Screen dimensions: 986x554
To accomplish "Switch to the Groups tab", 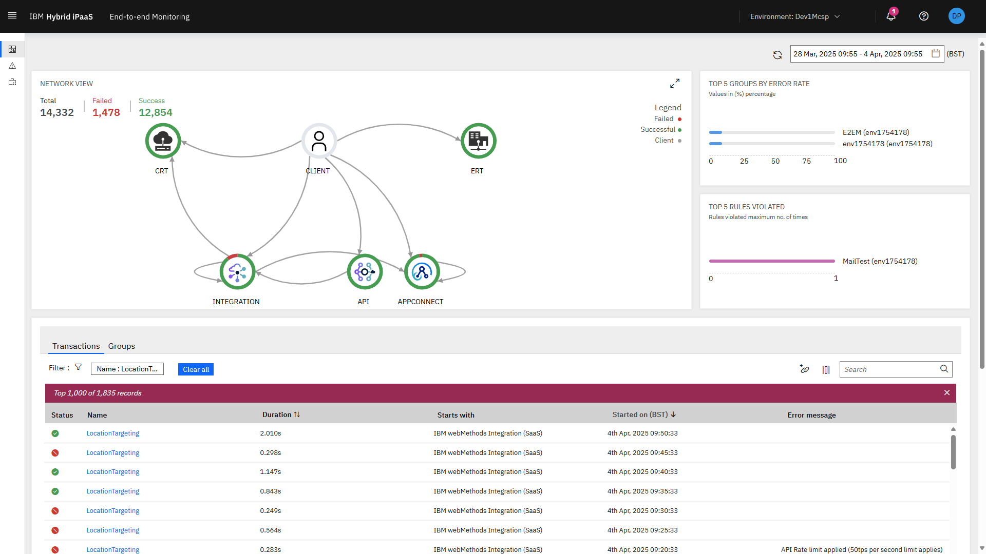I will [x=121, y=346].
